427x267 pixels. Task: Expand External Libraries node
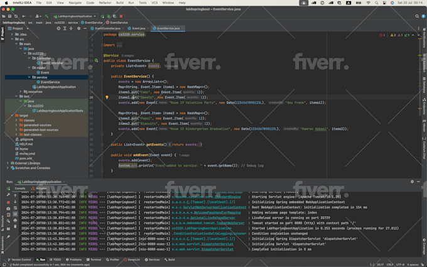pos(8,163)
